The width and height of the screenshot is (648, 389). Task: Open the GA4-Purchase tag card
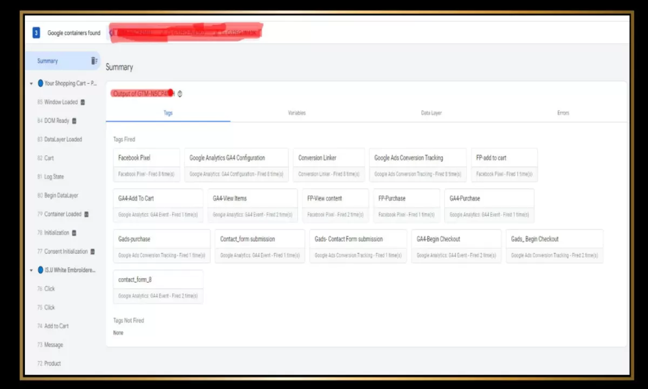[489, 206]
